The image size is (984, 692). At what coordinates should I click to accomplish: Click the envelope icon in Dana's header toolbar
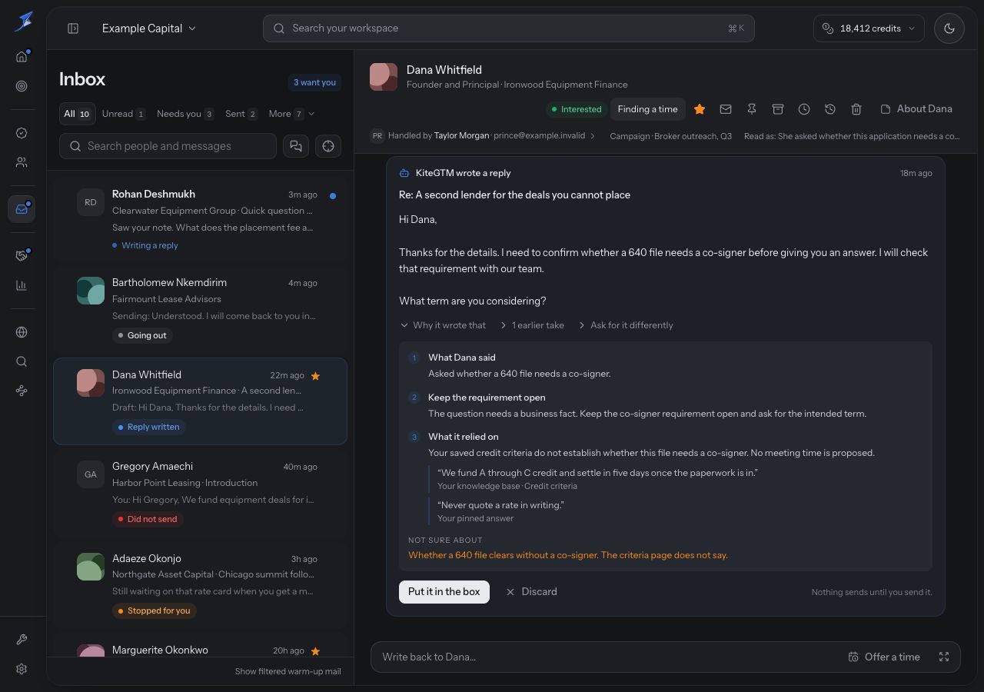pos(726,109)
